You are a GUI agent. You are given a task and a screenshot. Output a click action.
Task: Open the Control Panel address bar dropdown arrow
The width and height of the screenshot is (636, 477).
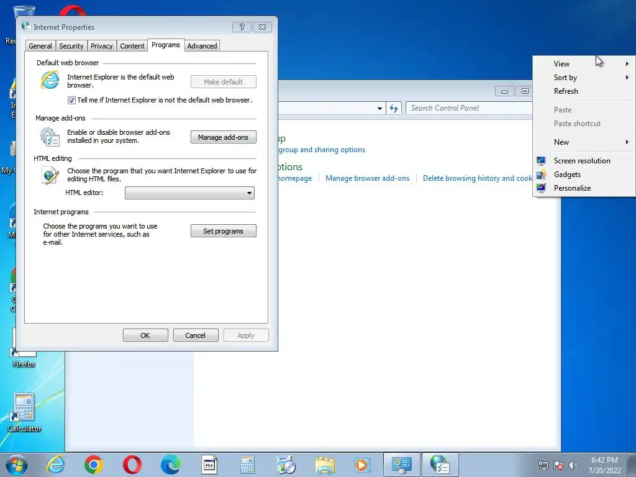pyautogui.click(x=379, y=108)
